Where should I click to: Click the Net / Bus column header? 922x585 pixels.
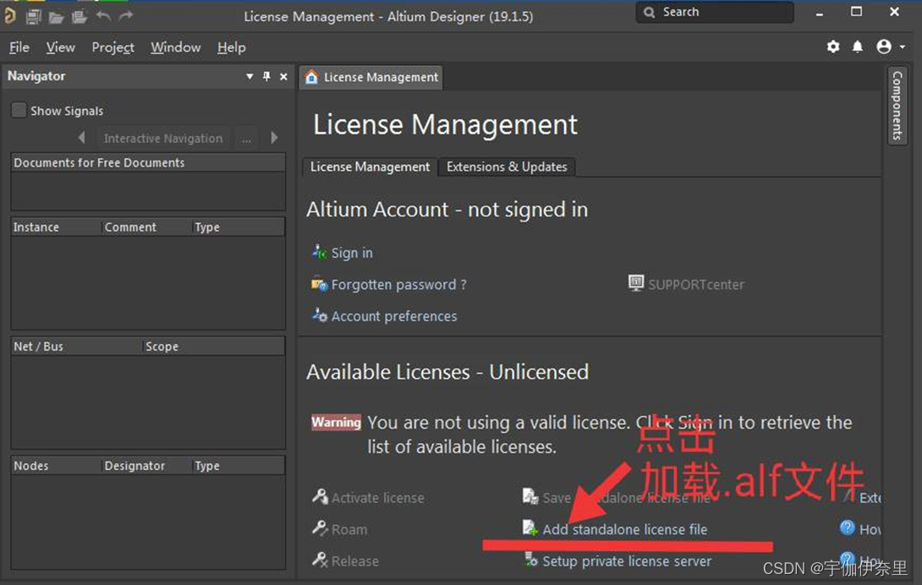(x=77, y=347)
